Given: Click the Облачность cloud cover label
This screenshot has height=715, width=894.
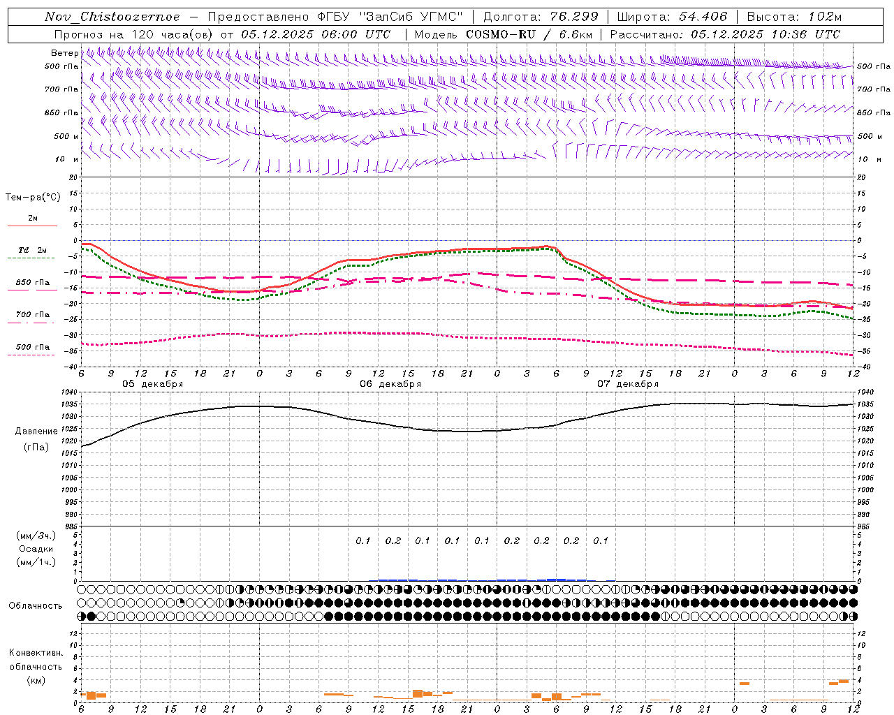Looking at the screenshot, I should (x=36, y=606).
